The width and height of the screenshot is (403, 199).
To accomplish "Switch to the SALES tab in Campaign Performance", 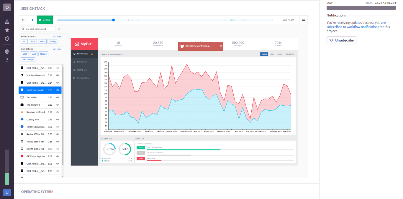I will [280, 54].
